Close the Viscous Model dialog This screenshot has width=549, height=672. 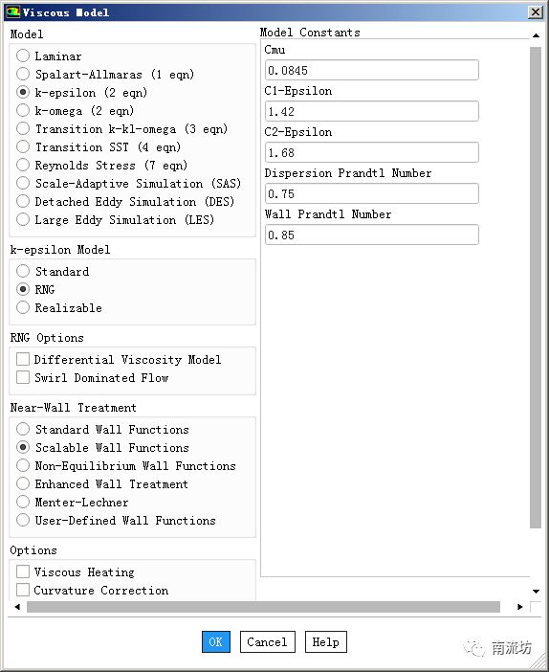tap(536, 12)
